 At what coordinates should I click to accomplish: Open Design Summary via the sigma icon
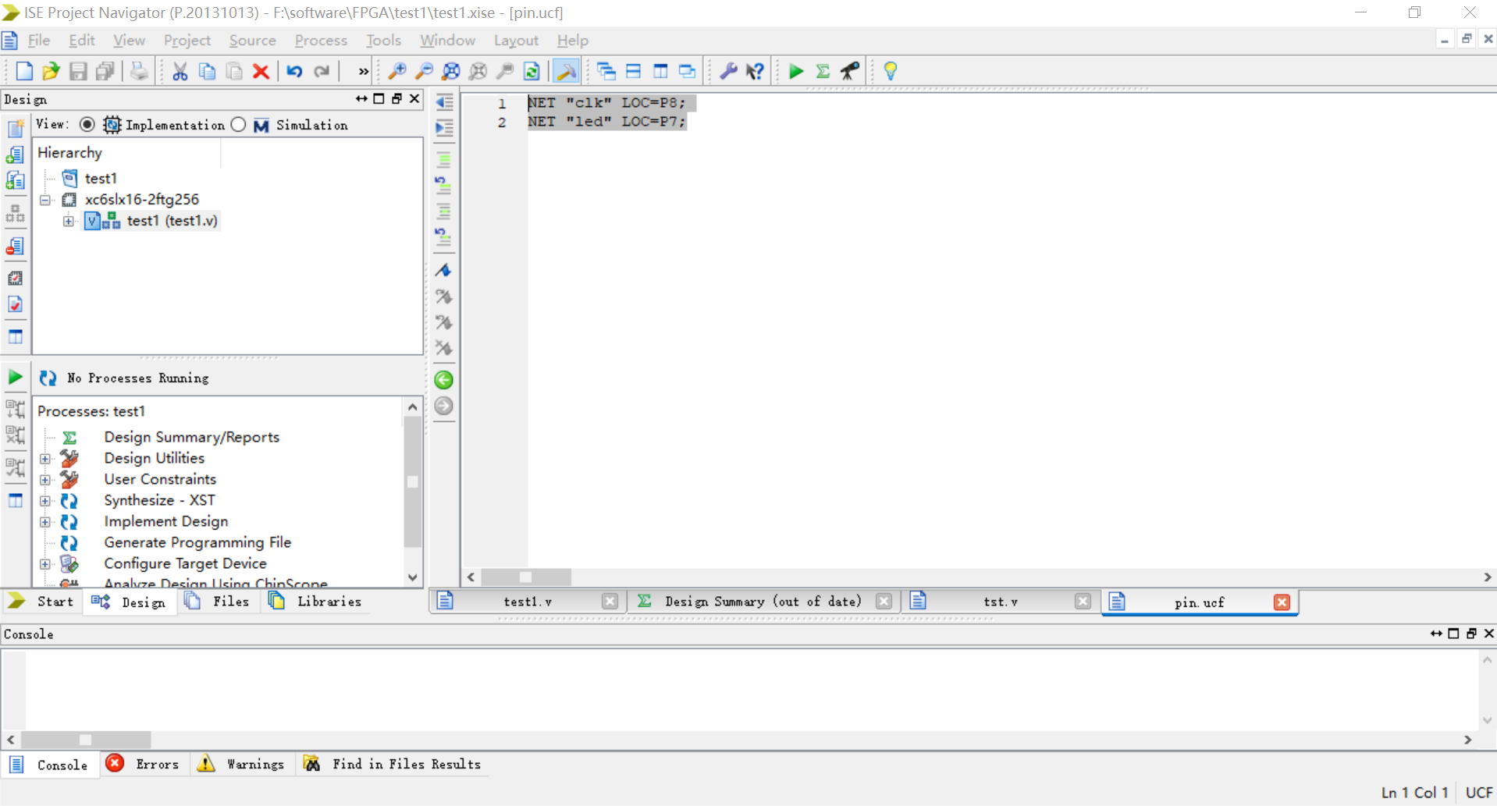tap(823, 70)
